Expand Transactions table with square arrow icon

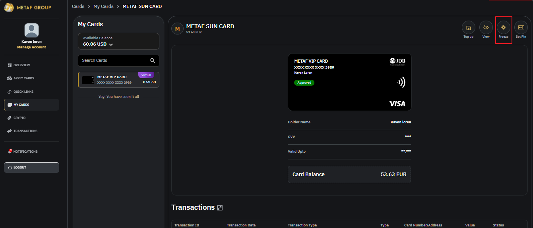click(220, 208)
